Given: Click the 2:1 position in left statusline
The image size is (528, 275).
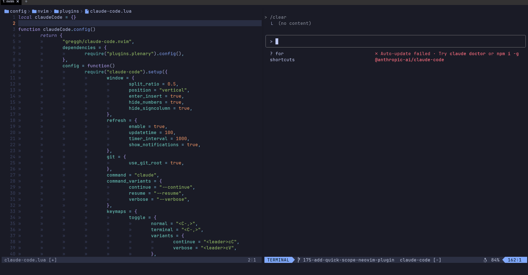Looking at the screenshot, I should coord(252,260).
